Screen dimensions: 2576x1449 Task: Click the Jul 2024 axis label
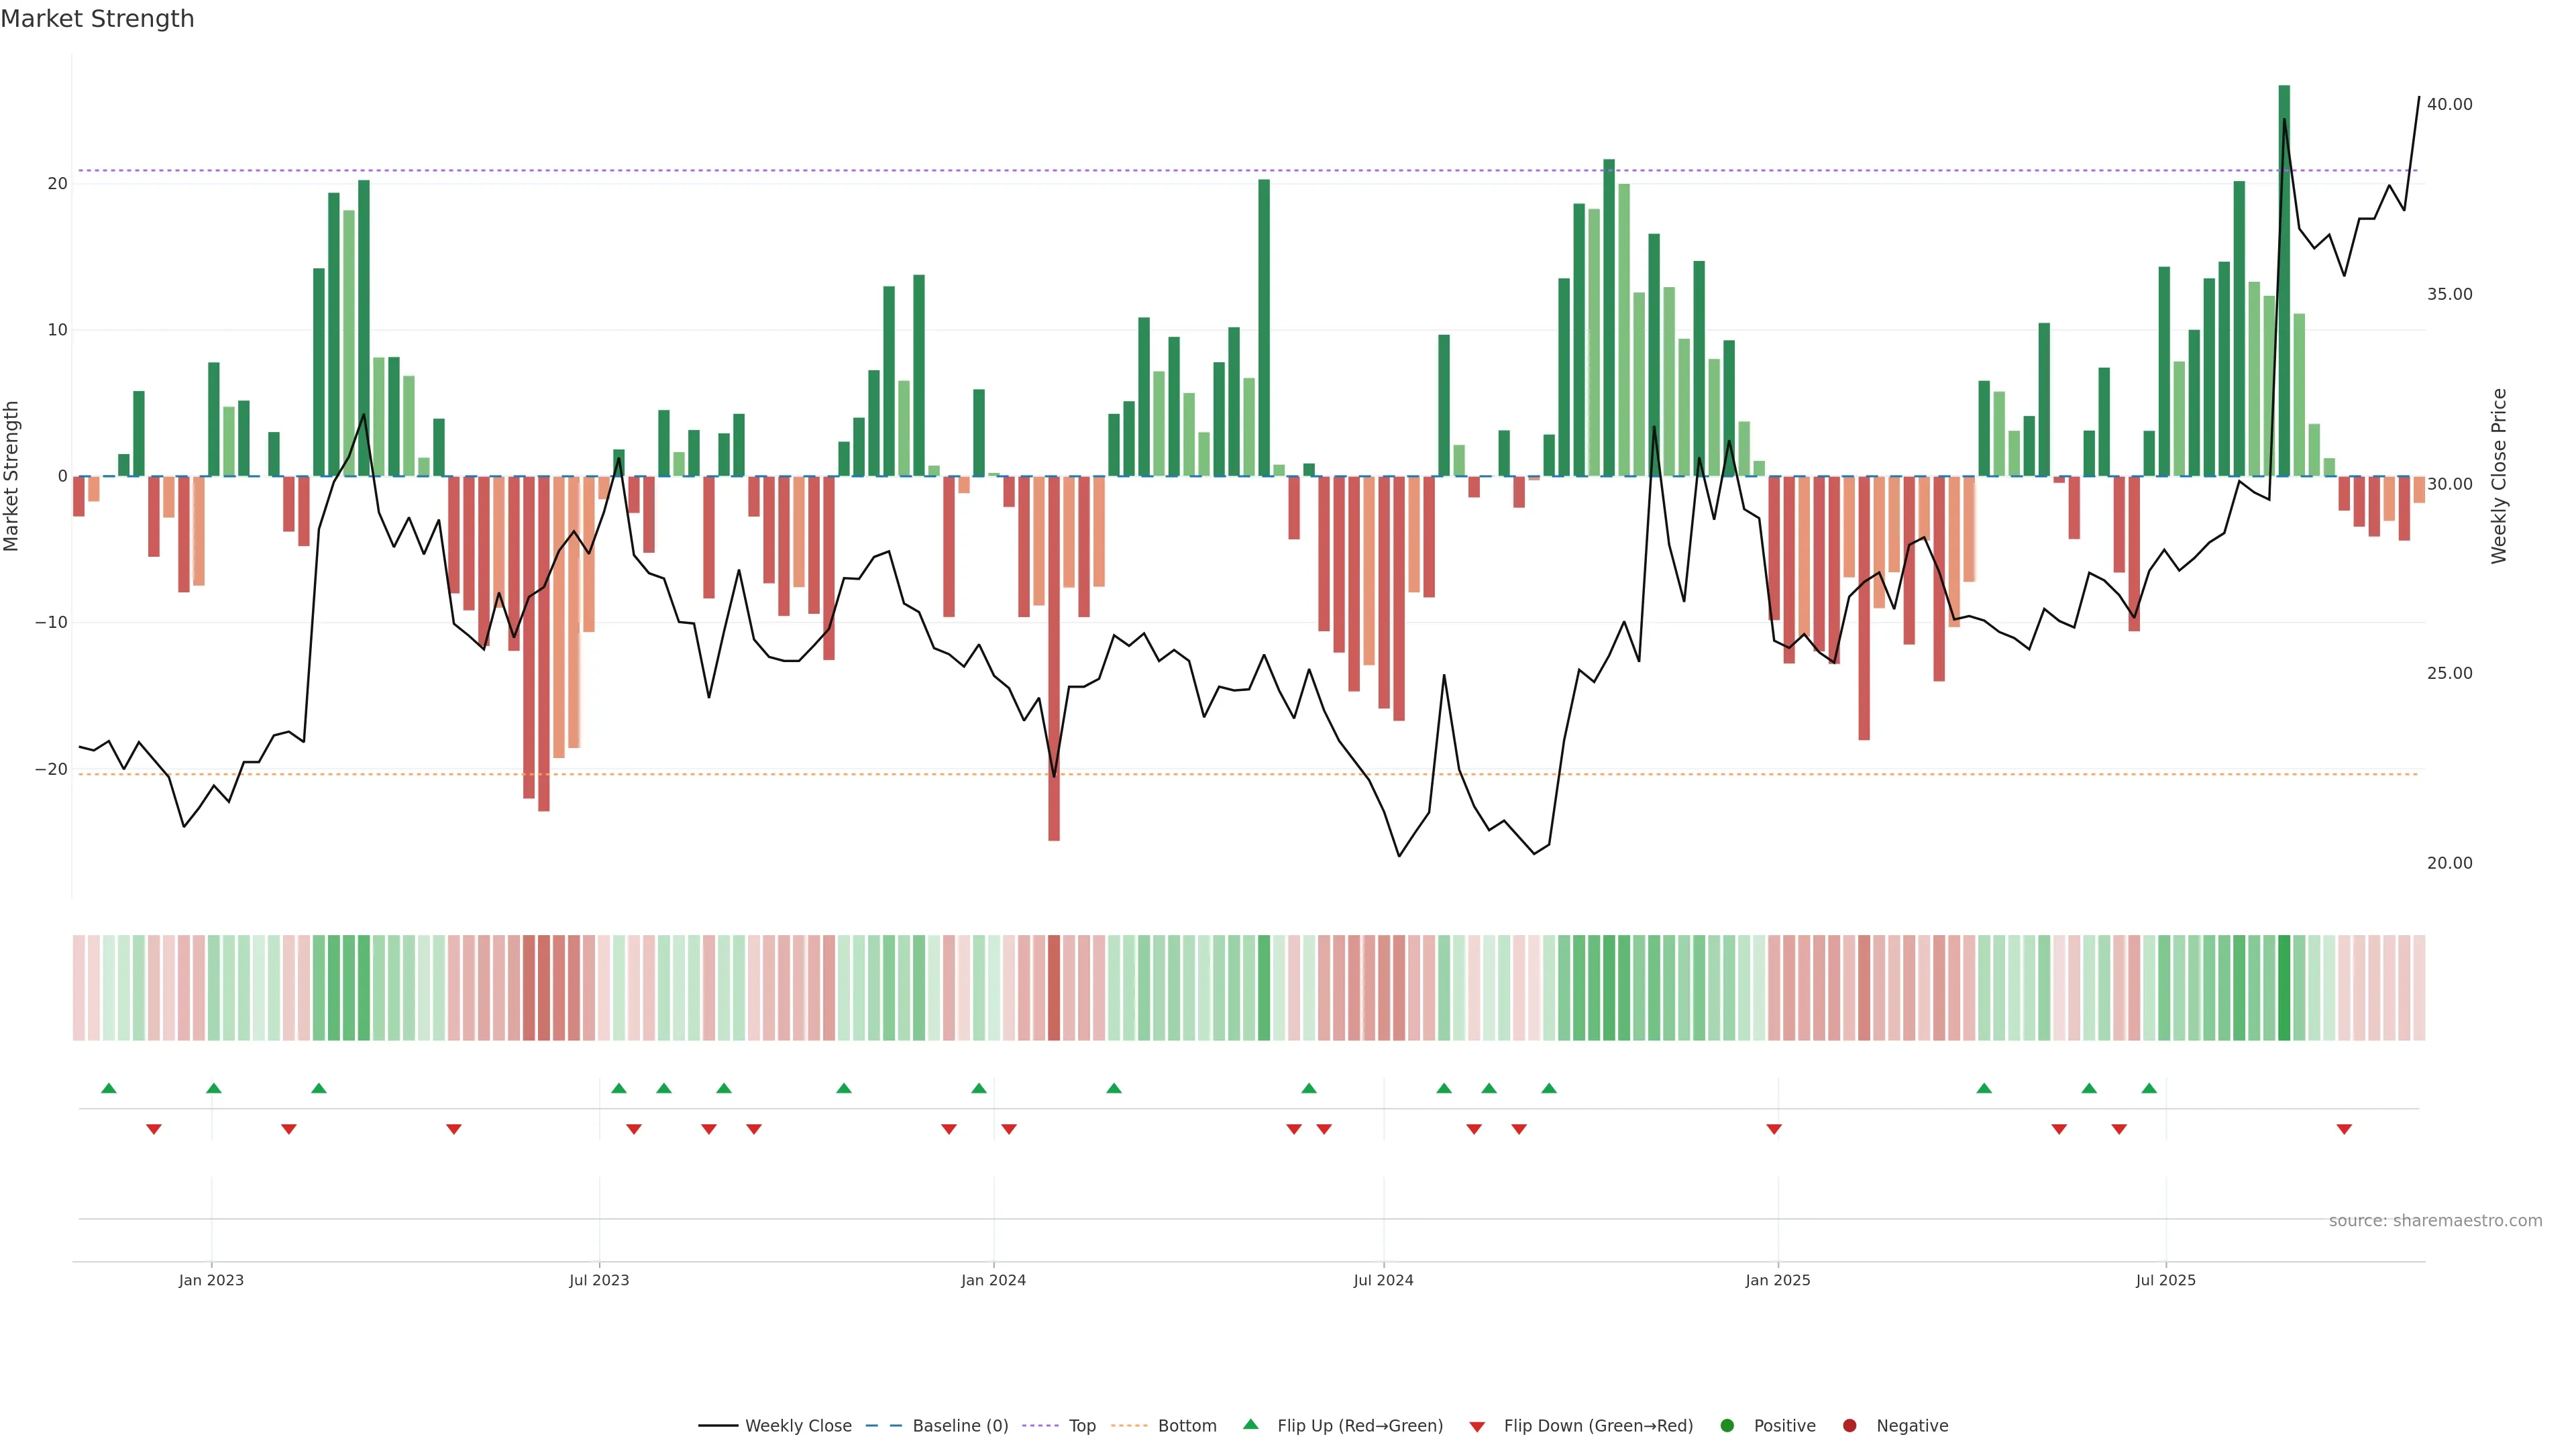click(1383, 1280)
